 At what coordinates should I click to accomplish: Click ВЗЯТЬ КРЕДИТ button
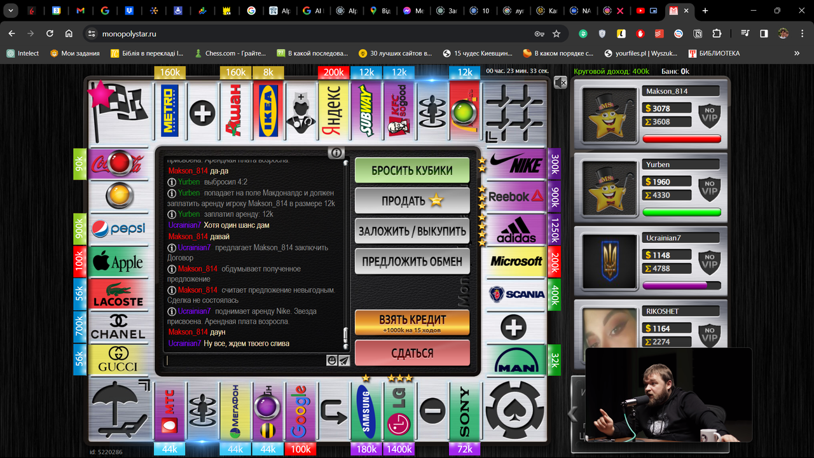click(x=412, y=323)
